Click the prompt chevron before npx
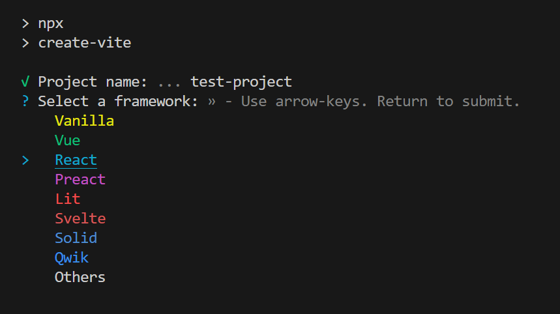This screenshot has height=314, width=560. (x=25, y=23)
